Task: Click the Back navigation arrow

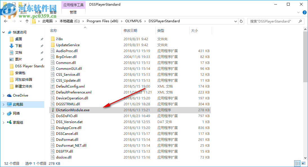Action: (x=6, y=21)
